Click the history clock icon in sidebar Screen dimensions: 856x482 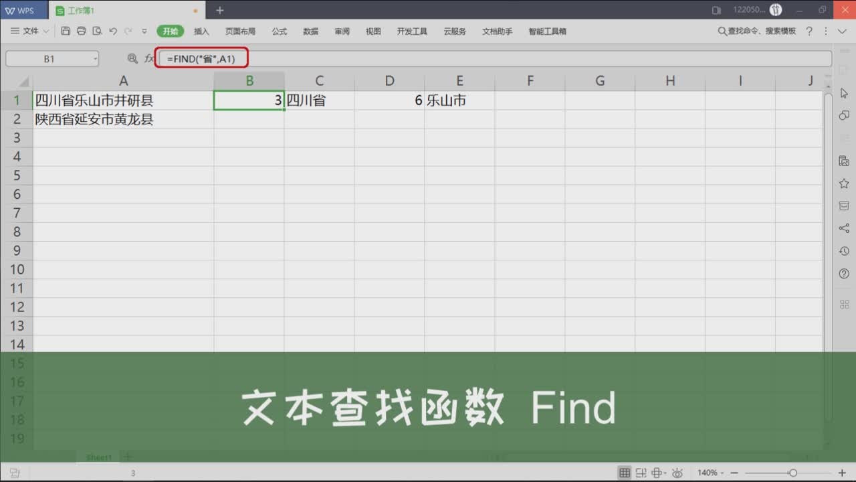point(844,251)
